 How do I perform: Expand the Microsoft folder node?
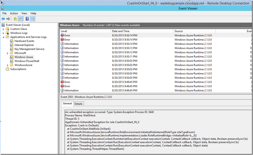coord(7,53)
